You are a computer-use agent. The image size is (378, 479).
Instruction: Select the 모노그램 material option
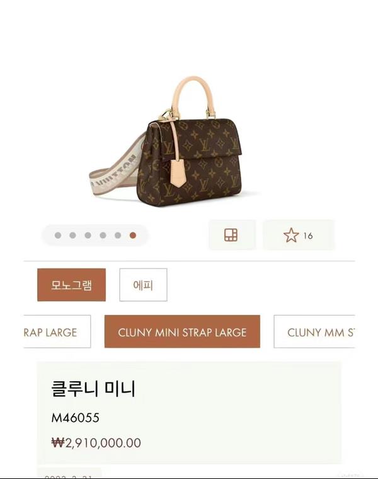tap(72, 285)
